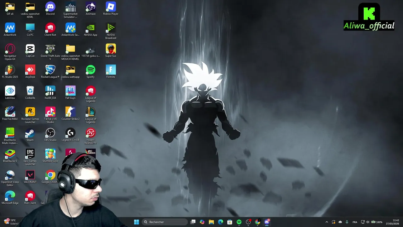Select the Super Sus game icon
403x227 pixels.
pyautogui.click(x=111, y=51)
